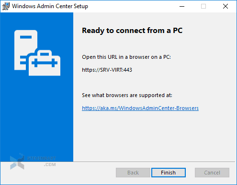This screenshot has width=237, height=185.
Task: Click the disabled maximize window button
Action: (203, 6)
